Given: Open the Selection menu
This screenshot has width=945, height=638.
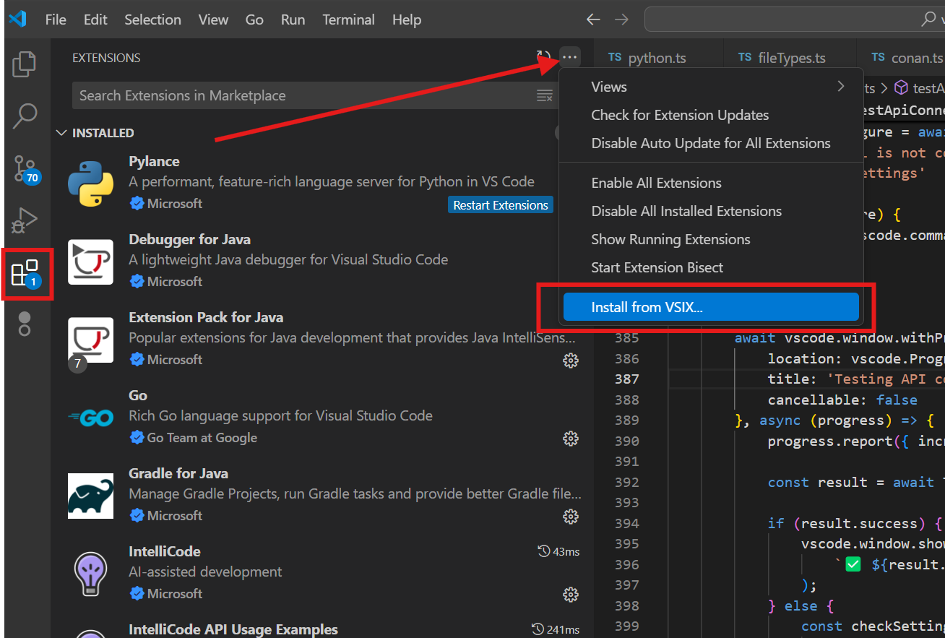Looking at the screenshot, I should coord(152,20).
